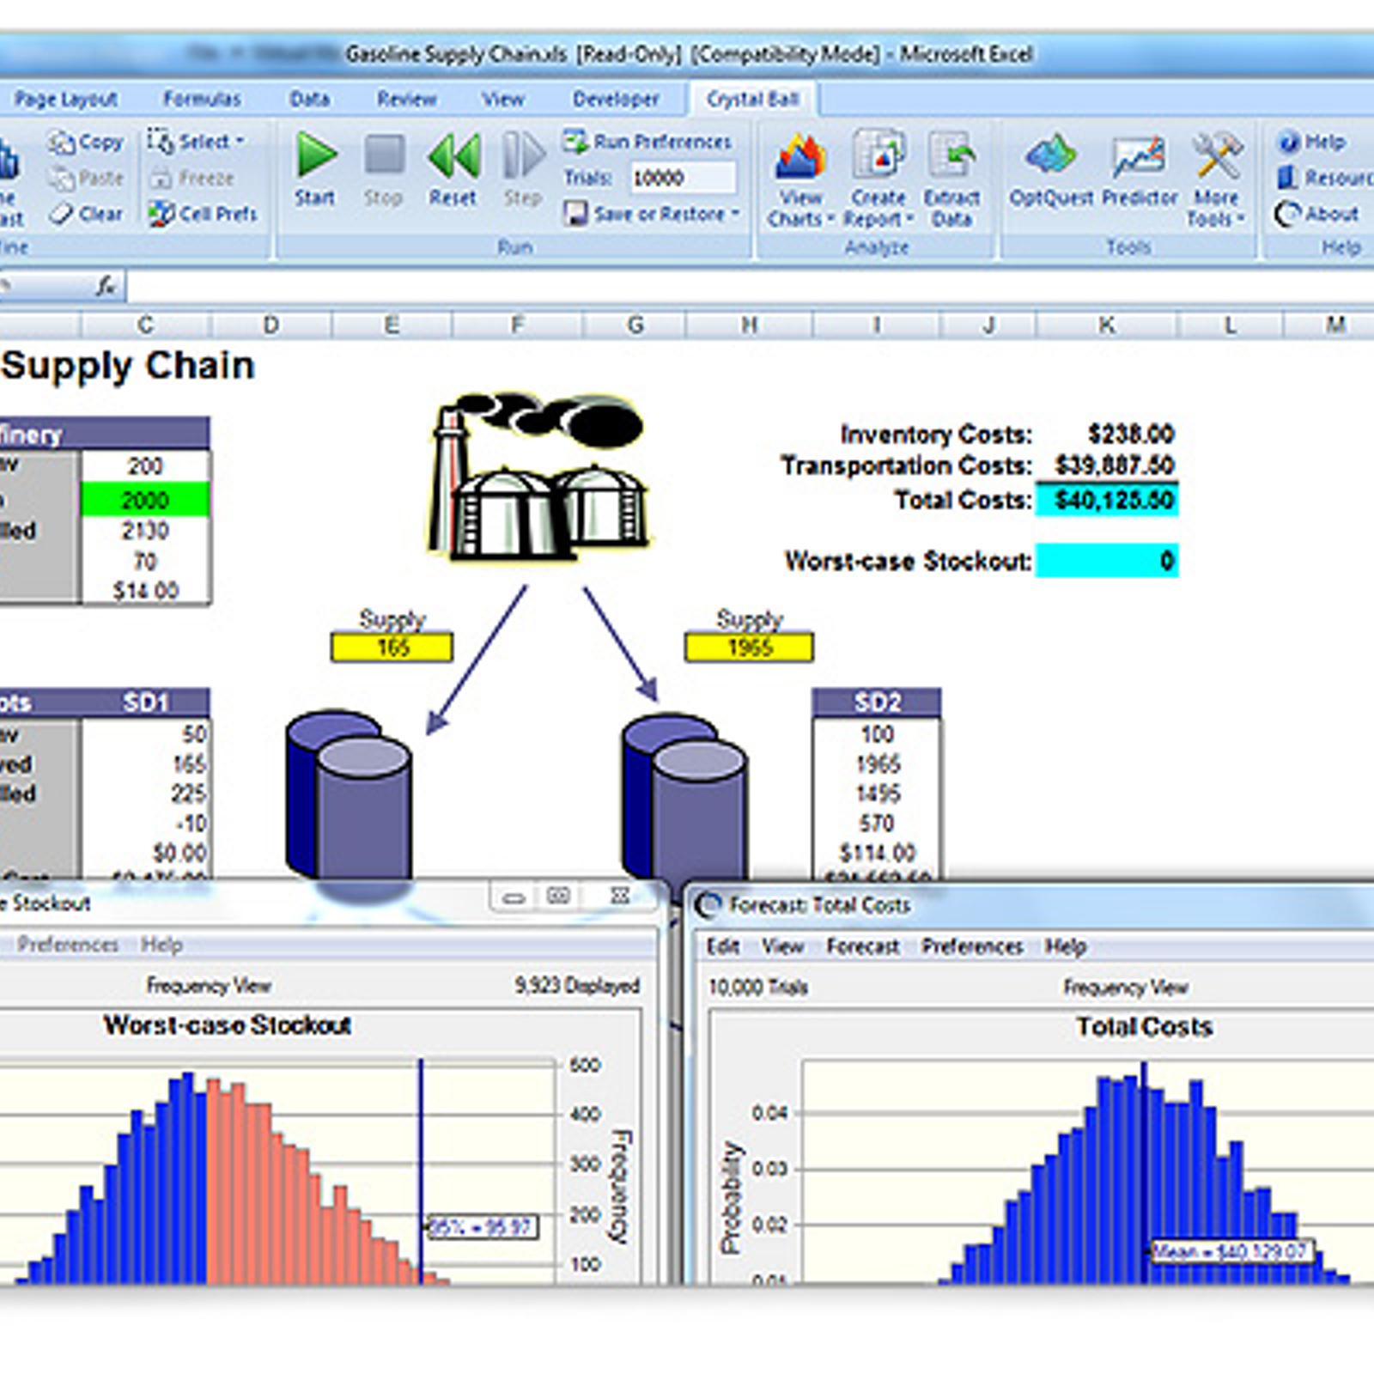Select the cyan Worst-case Stockout cell

(x=1107, y=561)
